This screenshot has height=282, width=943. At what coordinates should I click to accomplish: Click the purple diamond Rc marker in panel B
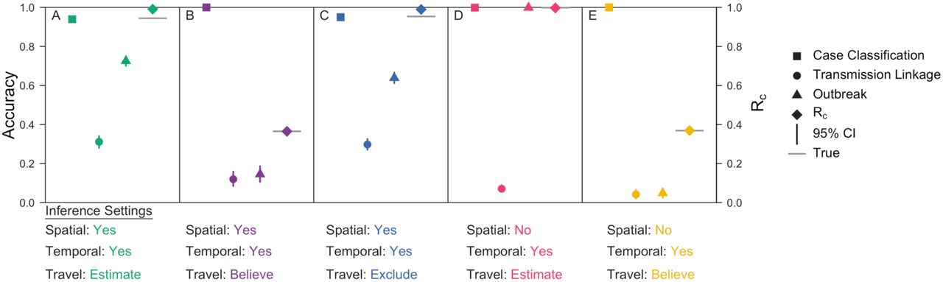tap(287, 131)
